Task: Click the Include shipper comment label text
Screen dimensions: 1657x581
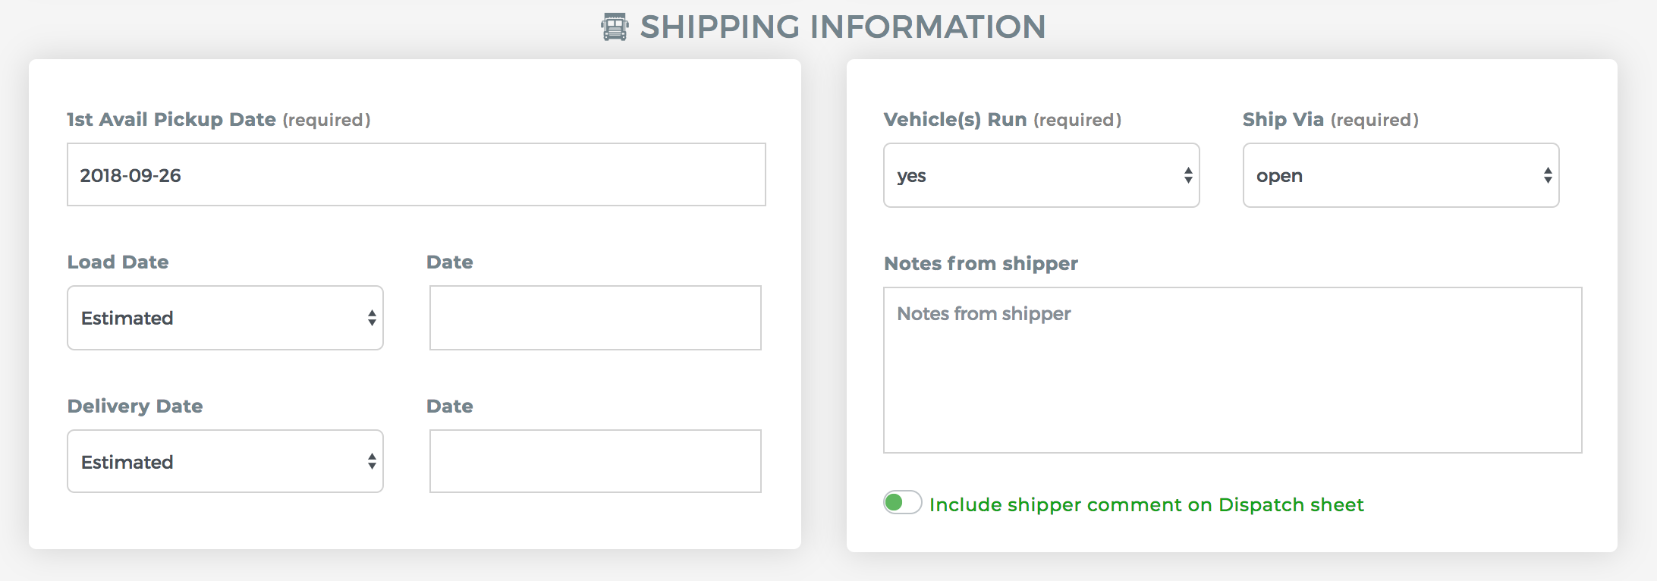Action: pos(1146,504)
